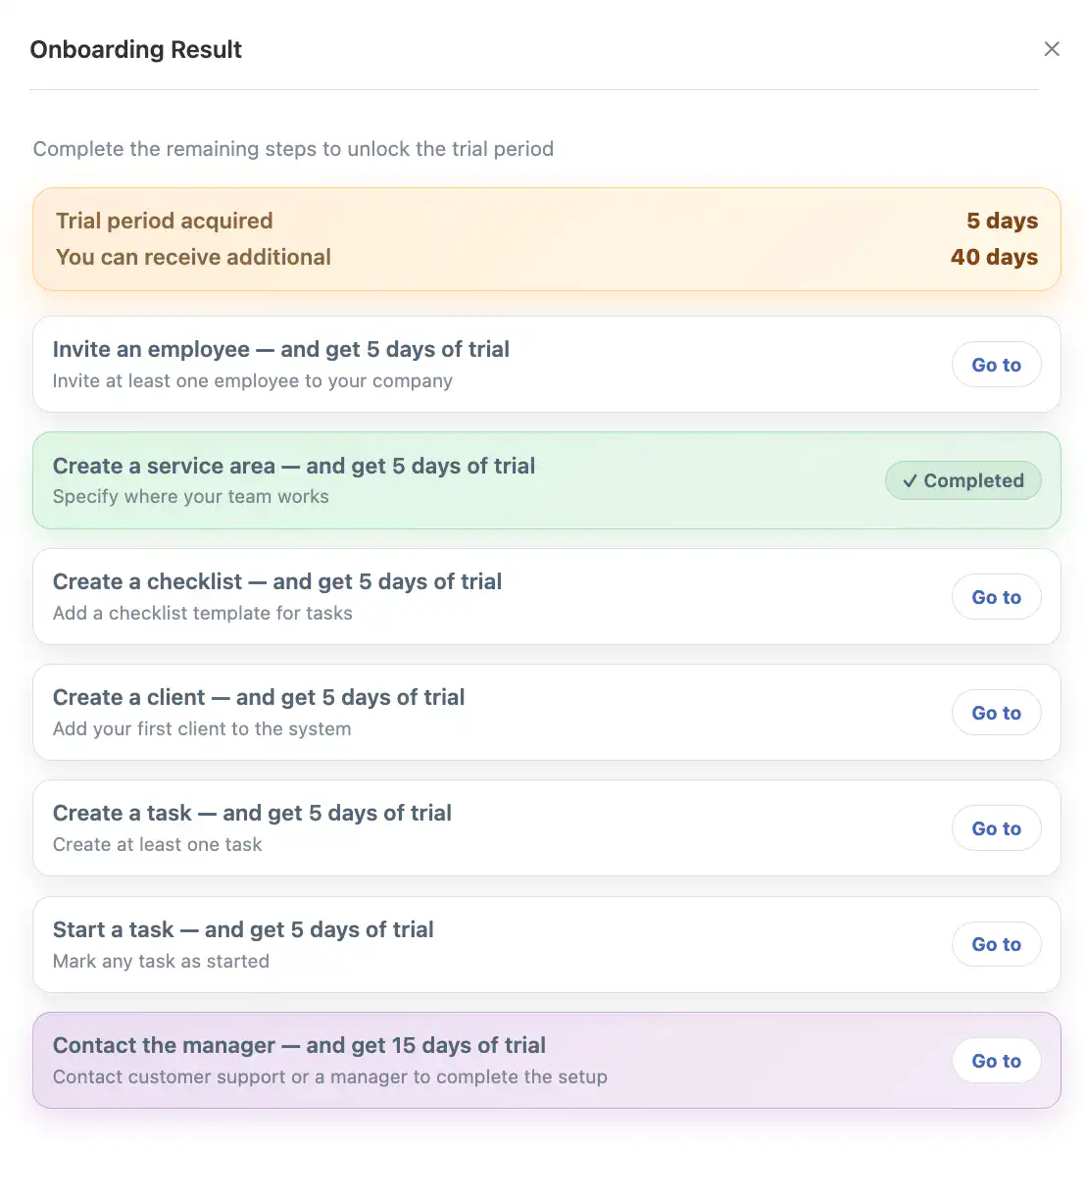Image resolution: width=1086 pixels, height=1198 pixels.
Task: Click Go to for Create a client
Action: pyautogui.click(x=996, y=712)
